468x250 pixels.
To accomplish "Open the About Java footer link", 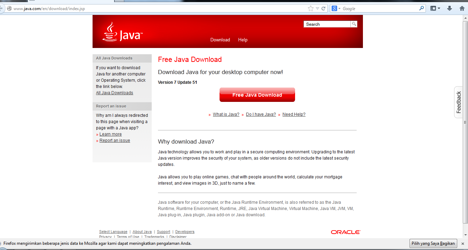I will tap(142, 232).
